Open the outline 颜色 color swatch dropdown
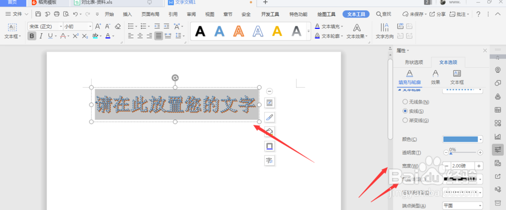Screen dimensions: 506x210 click(x=462, y=139)
